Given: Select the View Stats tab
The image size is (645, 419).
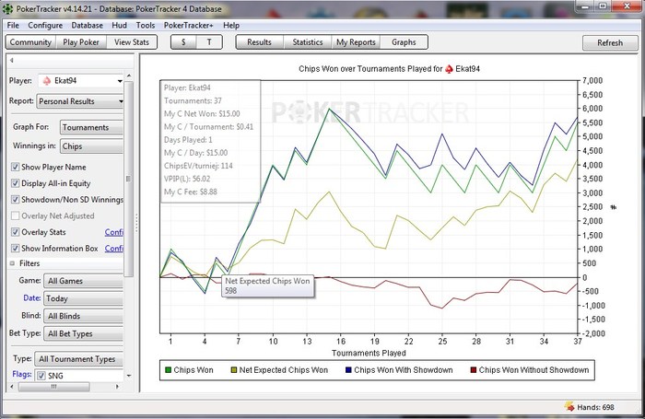Looking at the screenshot, I should pos(132,42).
